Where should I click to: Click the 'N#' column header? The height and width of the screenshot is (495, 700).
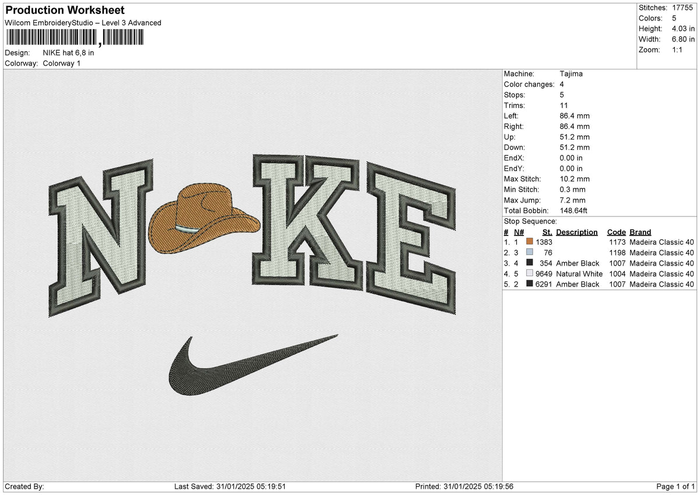point(519,232)
